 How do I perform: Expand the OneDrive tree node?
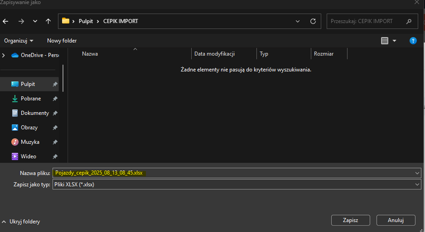click(4, 55)
